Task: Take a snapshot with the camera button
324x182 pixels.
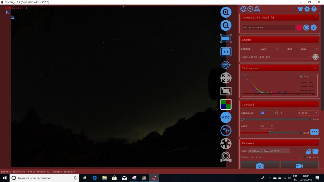Action: coord(260,166)
